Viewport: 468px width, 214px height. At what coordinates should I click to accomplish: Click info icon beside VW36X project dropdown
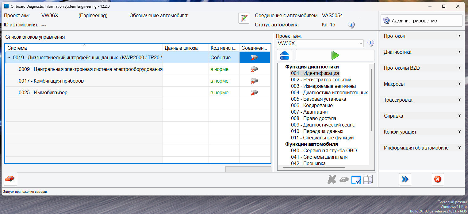click(371, 43)
